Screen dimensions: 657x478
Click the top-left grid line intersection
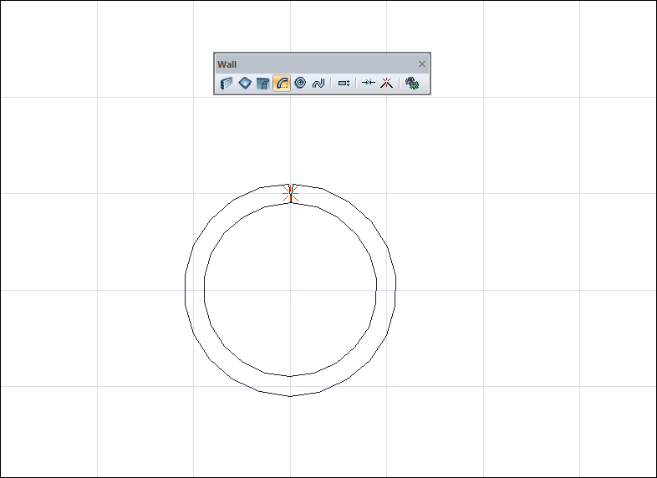tap(97, 97)
